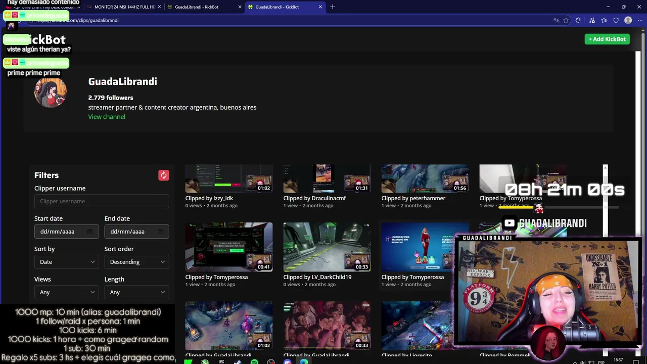Open Steam from the taskbar
Image resolution: width=647 pixels, height=364 pixels.
point(238,362)
